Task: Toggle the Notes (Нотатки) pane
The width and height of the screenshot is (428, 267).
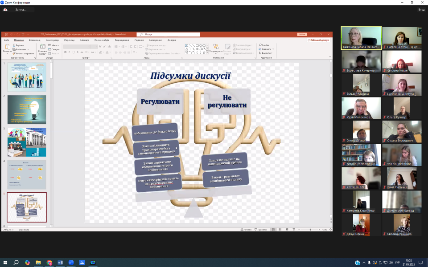Action: (247, 230)
